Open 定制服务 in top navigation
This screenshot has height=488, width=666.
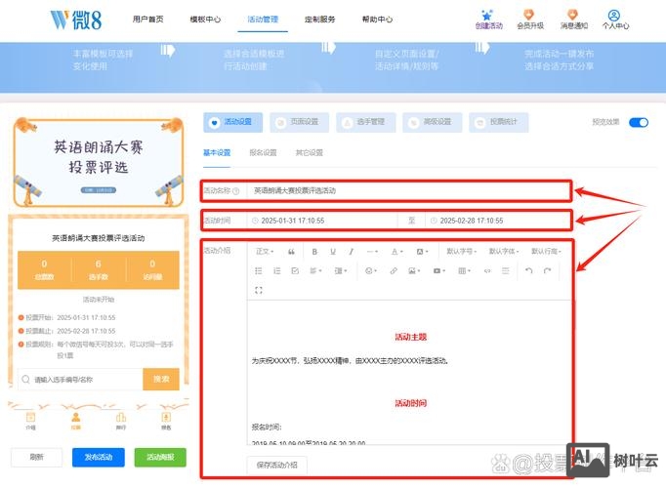pyautogui.click(x=320, y=20)
